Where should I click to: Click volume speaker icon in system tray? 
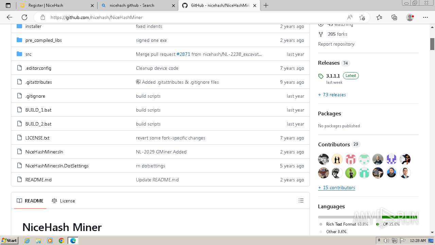coord(387,241)
